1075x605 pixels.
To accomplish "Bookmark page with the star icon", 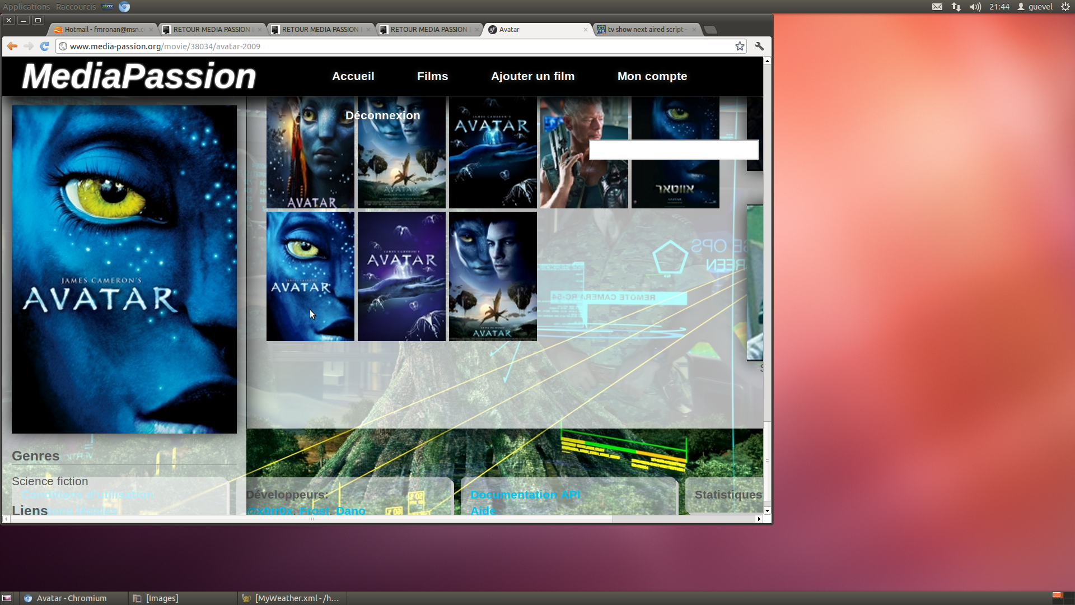I will (740, 46).
